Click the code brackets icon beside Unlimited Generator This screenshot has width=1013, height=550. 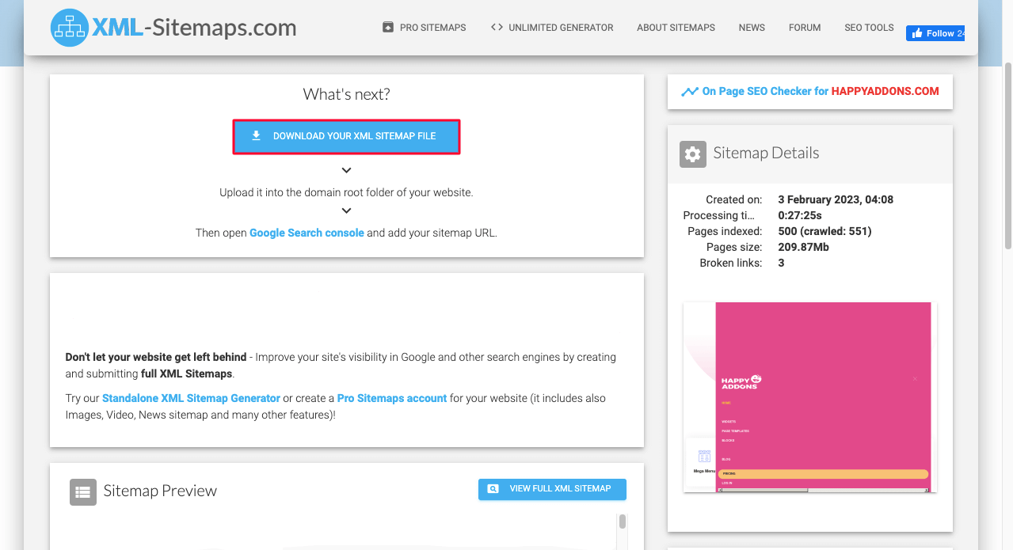[x=497, y=27]
